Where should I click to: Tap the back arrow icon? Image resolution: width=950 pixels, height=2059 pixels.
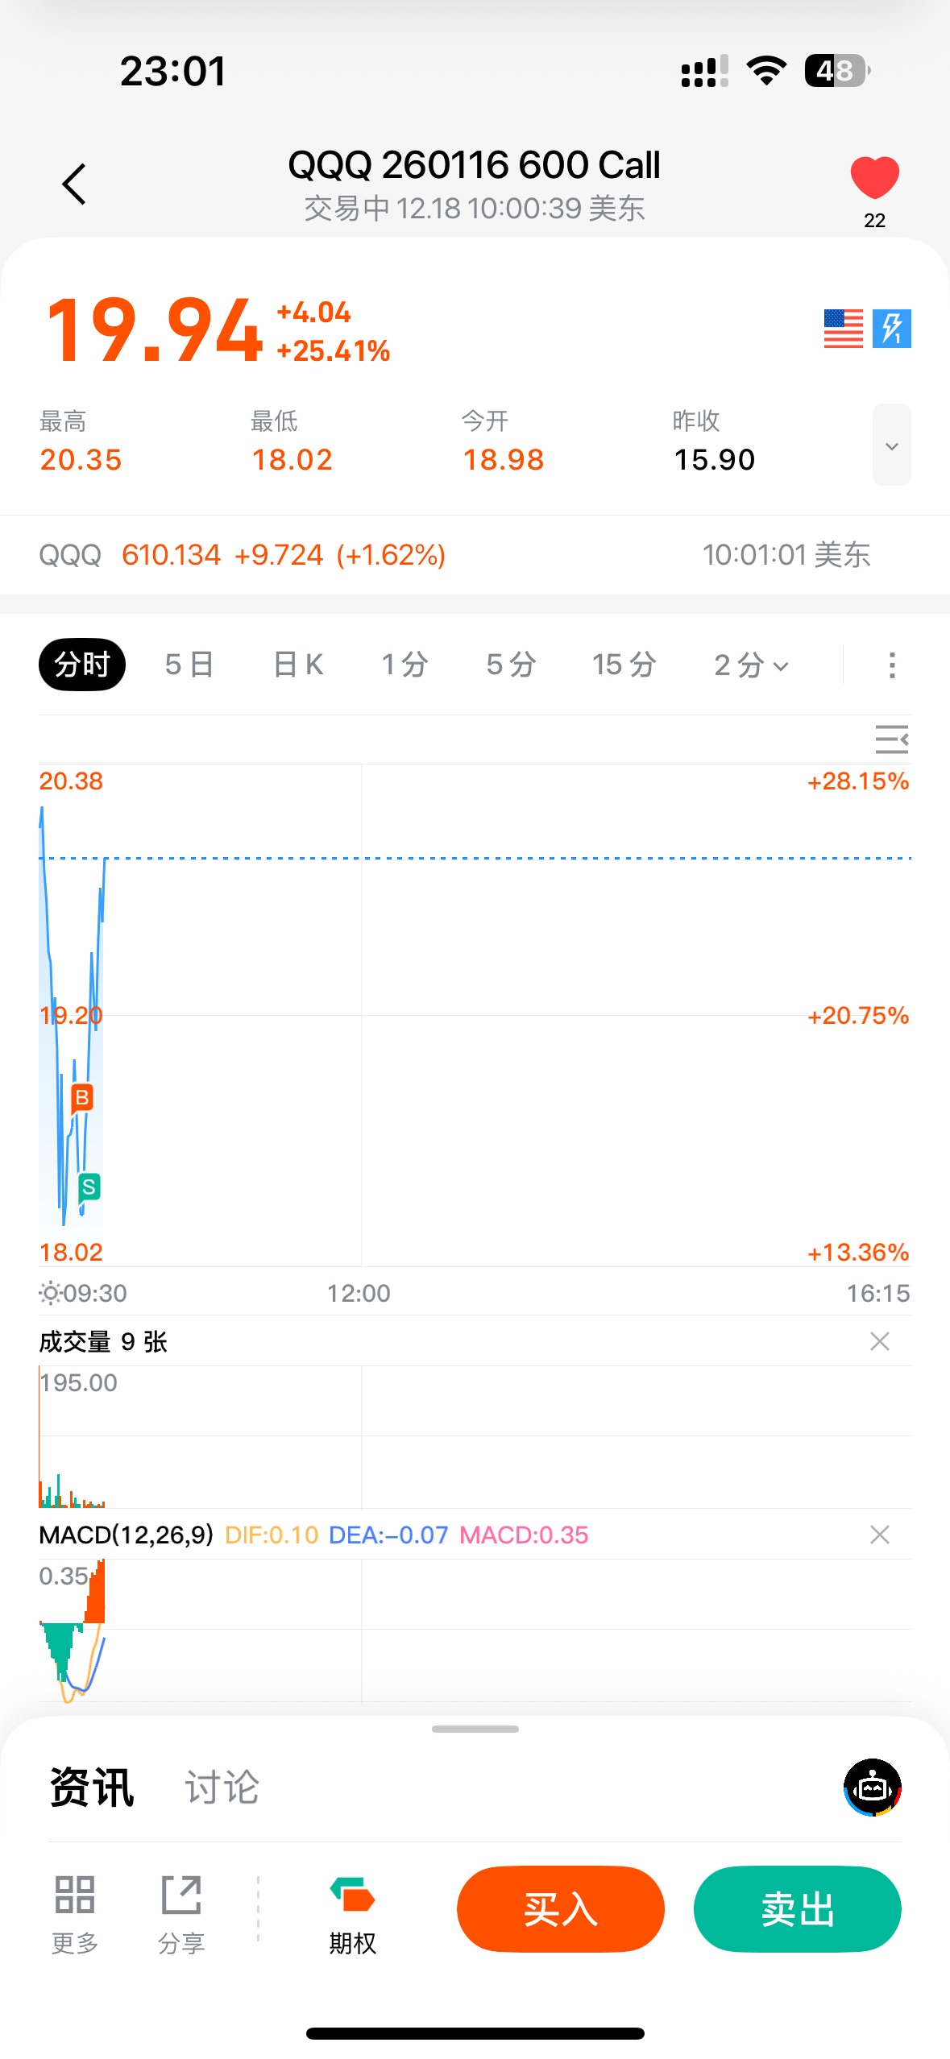(74, 184)
